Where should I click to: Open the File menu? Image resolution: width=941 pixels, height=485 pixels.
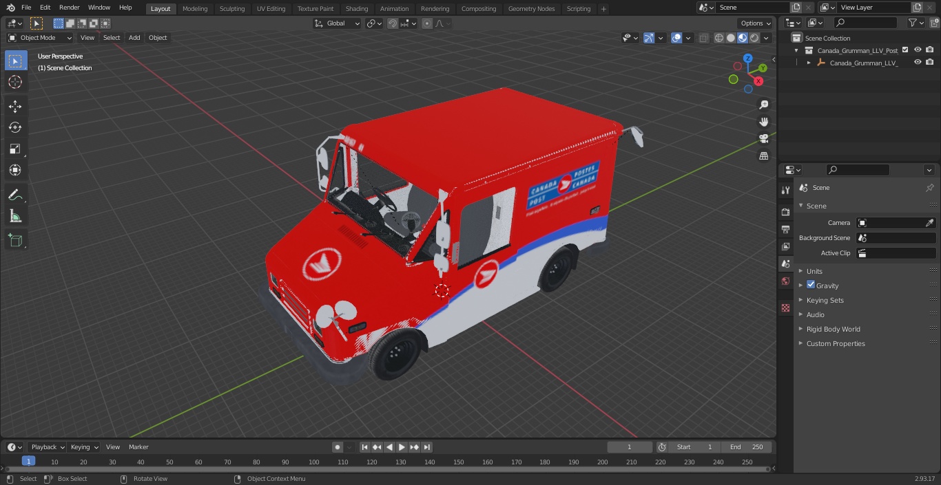coord(26,8)
